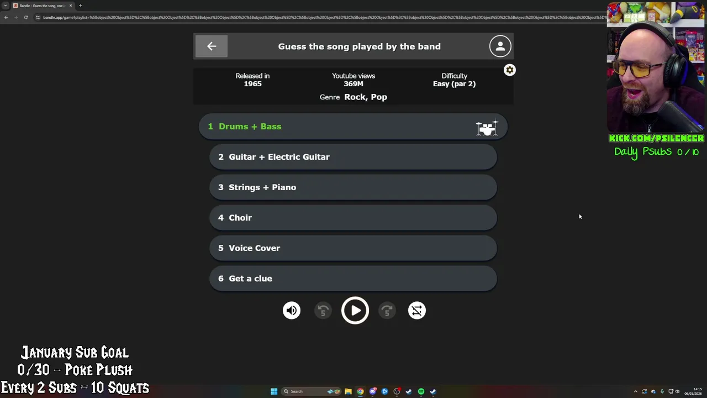Open the network/display tray icon
The image size is (707, 398).
pos(671,391)
